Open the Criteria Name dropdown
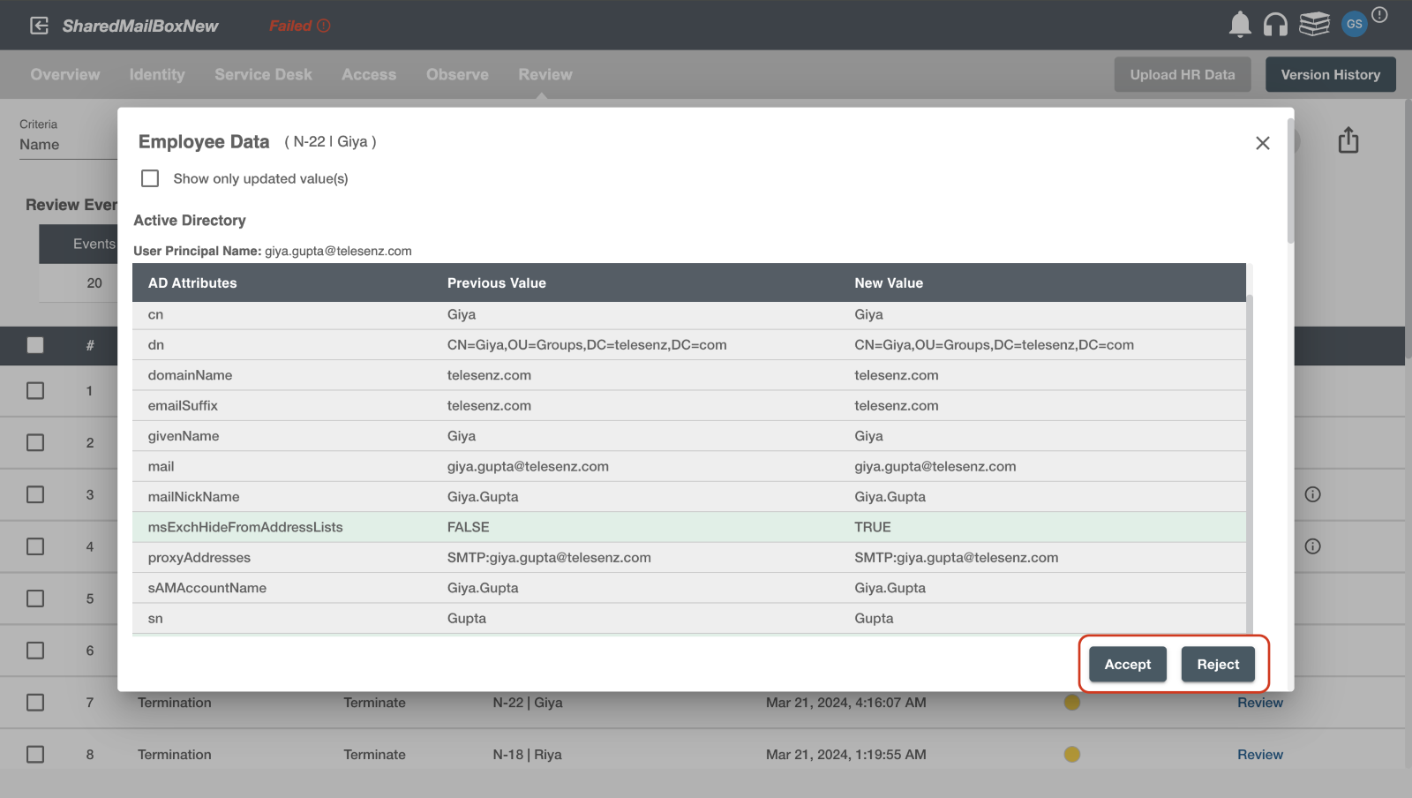Viewport: 1412px width, 798px height. coord(68,145)
